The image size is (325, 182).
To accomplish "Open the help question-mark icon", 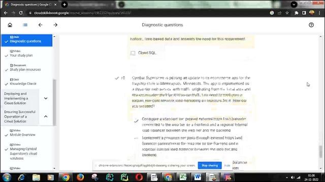I will tap(311, 25).
